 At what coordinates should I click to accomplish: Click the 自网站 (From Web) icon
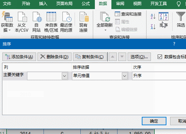37,17
